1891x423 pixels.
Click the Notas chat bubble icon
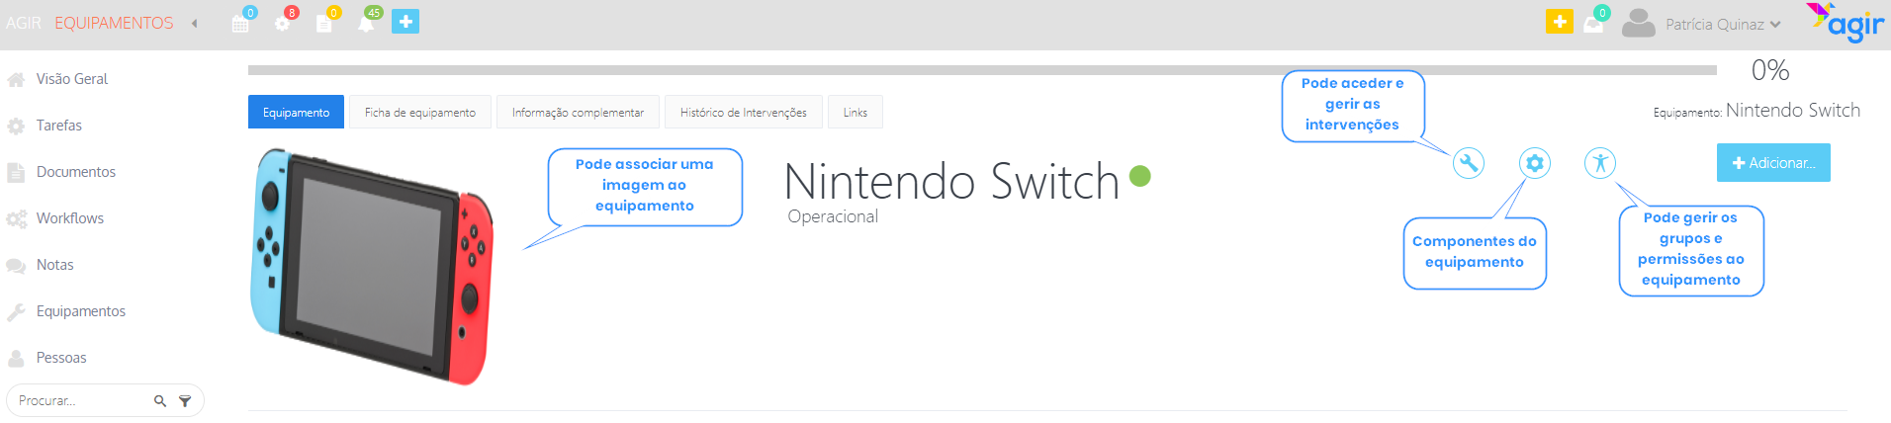(16, 265)
